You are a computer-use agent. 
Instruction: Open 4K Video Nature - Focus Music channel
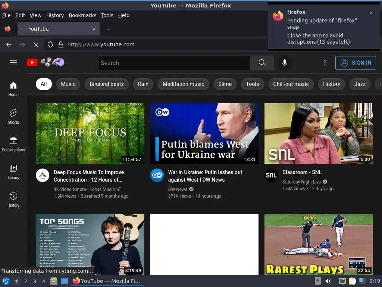[x=84, y=189]
